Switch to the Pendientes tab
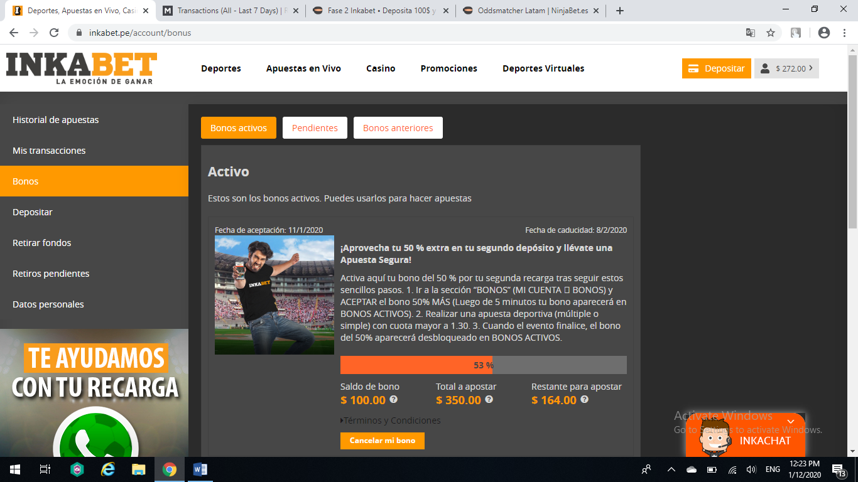 (315, 128)
